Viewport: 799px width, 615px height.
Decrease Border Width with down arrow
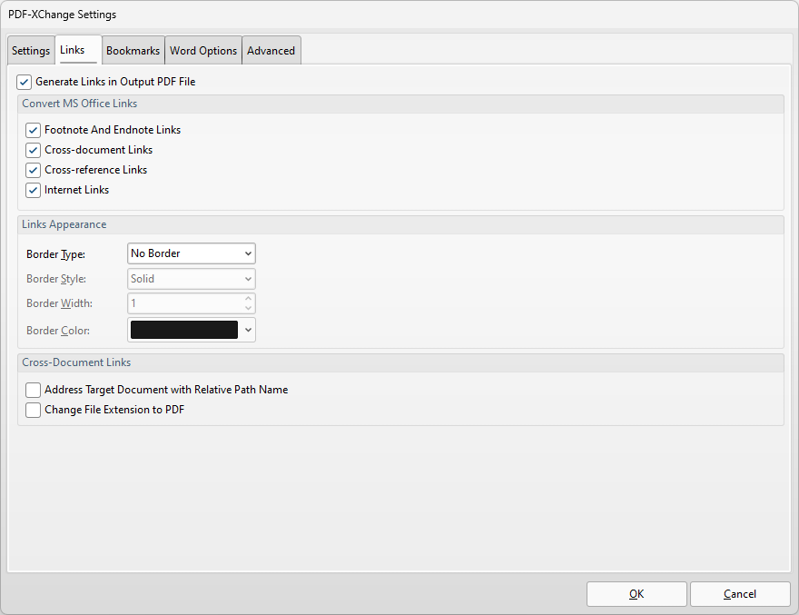(x=248, y=308)
